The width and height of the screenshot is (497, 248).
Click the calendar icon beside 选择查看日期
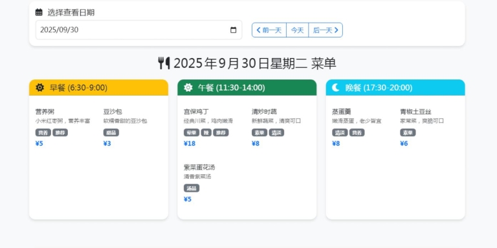click(x=39, y=13)
